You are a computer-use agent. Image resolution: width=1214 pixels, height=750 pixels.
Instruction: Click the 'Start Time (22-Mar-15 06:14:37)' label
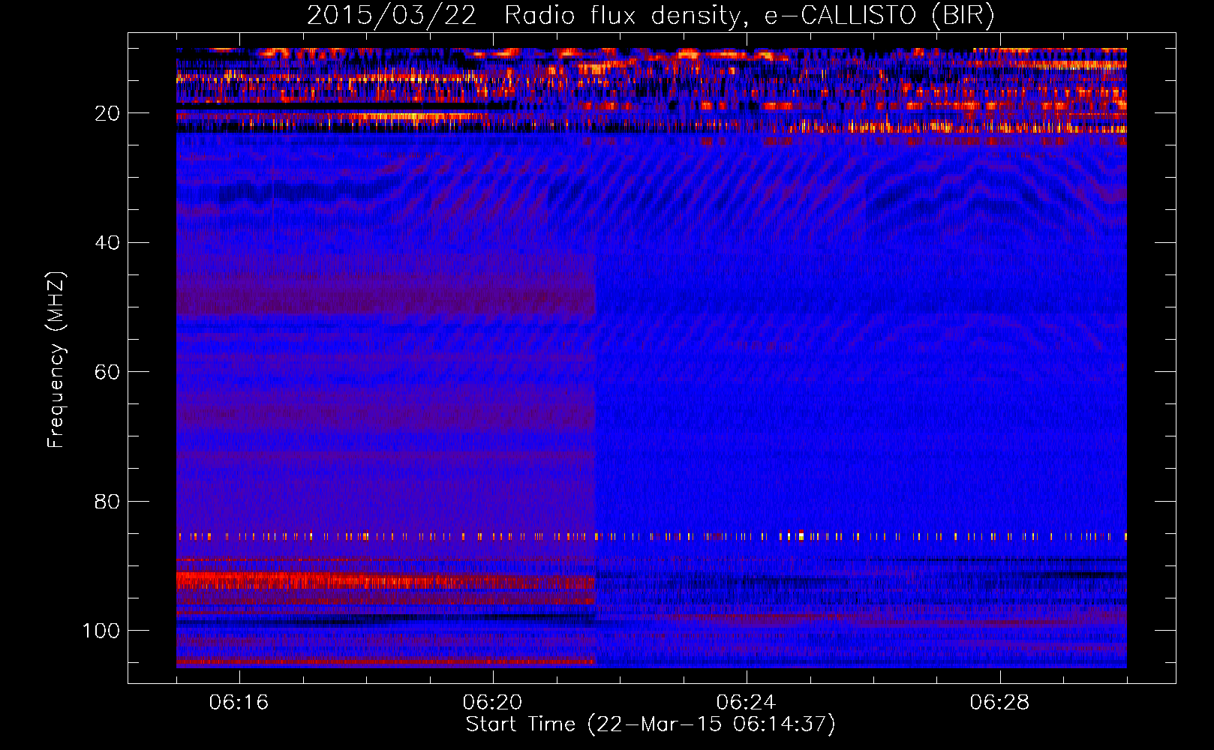[x=651, y=724]
